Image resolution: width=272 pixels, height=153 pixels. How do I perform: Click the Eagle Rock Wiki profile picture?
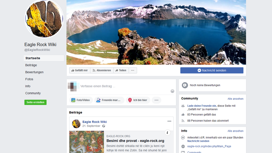[44, 19]
